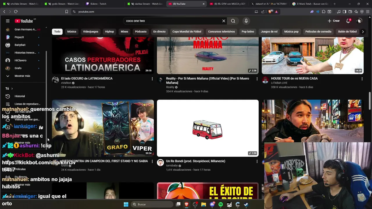Image resolution: width=372 pixels, height=209 pixels.
Task: Select the En directo filter chip
Action: click(x=160, y=32)
